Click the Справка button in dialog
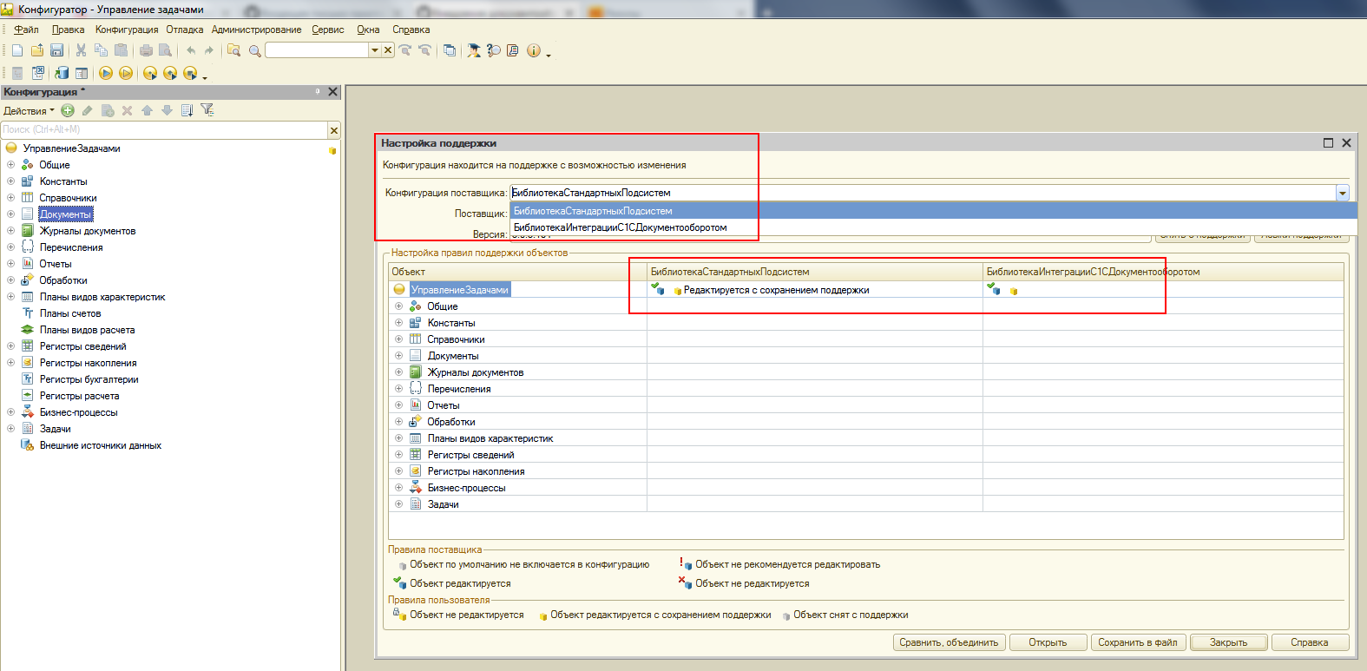Viewport: 1367px width, 671px height. 1310,642
